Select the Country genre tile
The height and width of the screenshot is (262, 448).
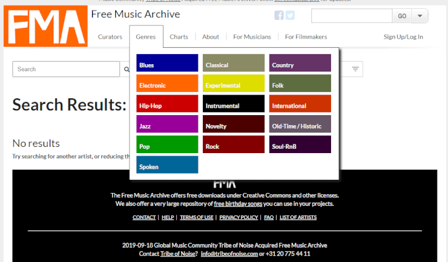pyautogui.click(x=300, y=63)
